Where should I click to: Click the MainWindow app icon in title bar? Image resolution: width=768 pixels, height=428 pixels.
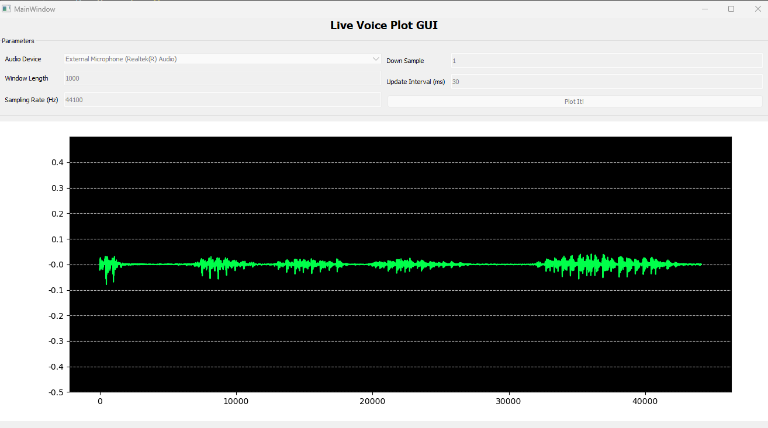6,9
